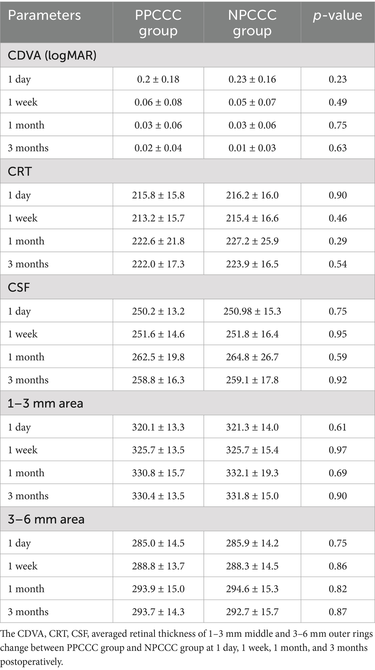
Task: Click the p-value cell showing 0.97
Action: tap(338, 450)
